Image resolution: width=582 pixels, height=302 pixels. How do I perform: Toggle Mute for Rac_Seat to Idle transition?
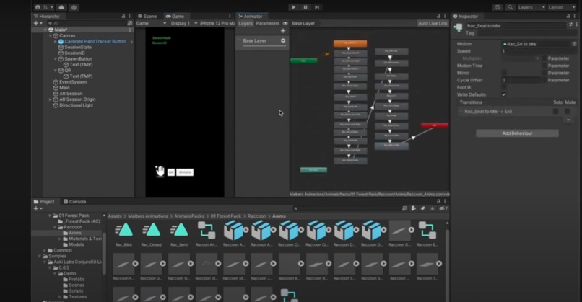567,112
